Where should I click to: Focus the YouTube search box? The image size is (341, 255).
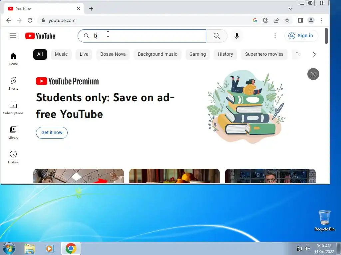[142, 36]
